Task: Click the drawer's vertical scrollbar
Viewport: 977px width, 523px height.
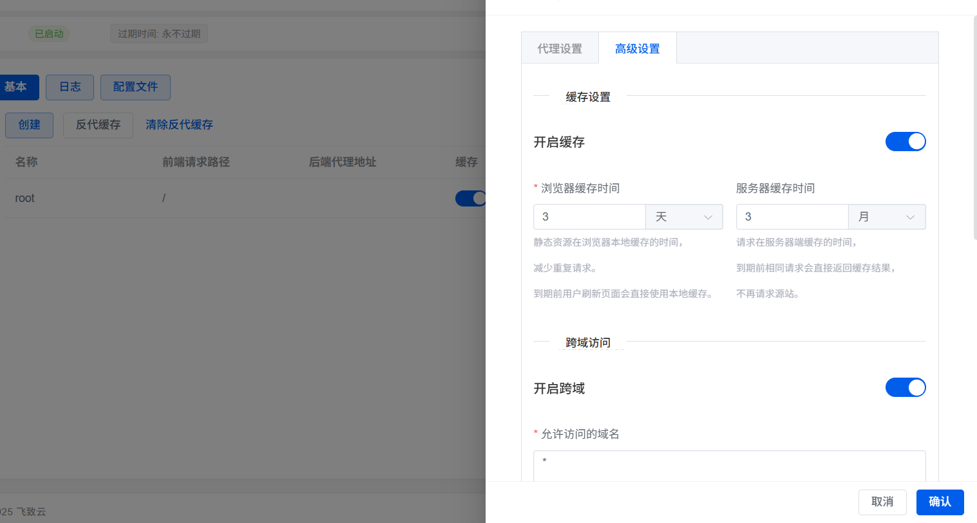Action: [974, 129]
